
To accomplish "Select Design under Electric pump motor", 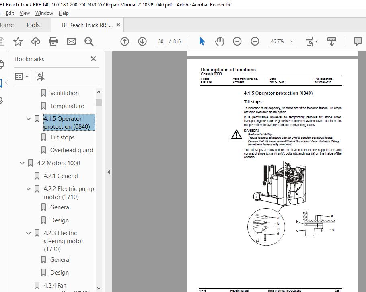I will 60,220.
